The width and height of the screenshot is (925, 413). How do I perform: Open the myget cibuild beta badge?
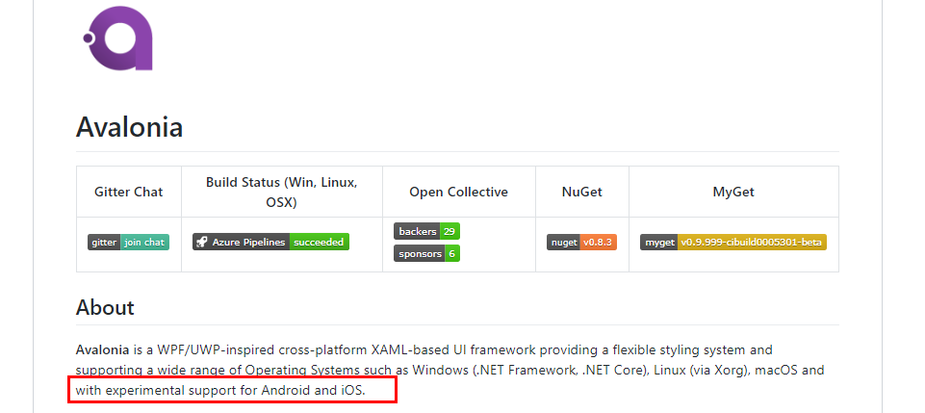coord(733,243)
